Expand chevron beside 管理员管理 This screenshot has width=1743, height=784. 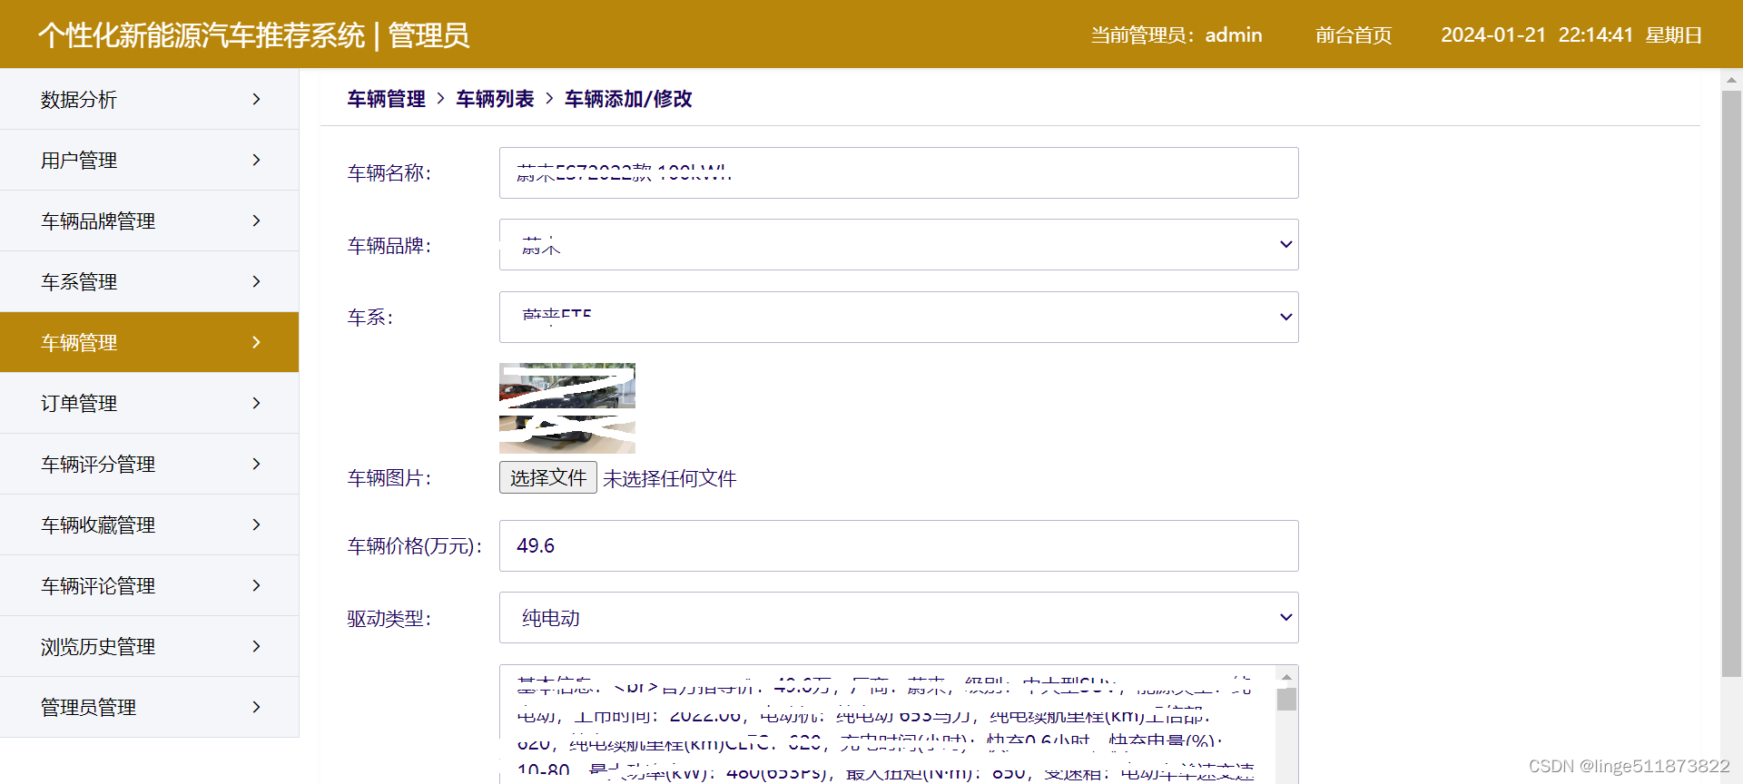click(256, 707)
